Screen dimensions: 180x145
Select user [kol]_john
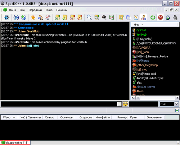[142, 52]
